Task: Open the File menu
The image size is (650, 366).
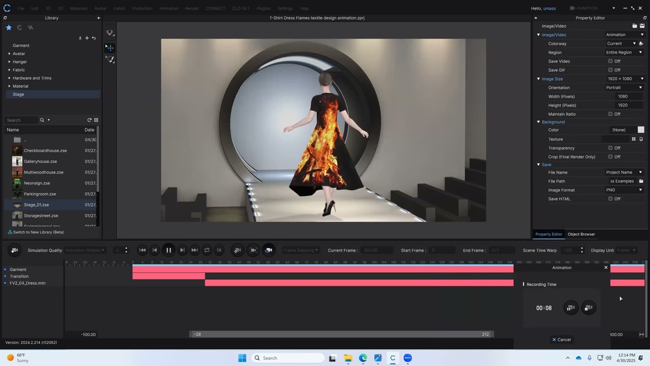Action: (21, 9)
